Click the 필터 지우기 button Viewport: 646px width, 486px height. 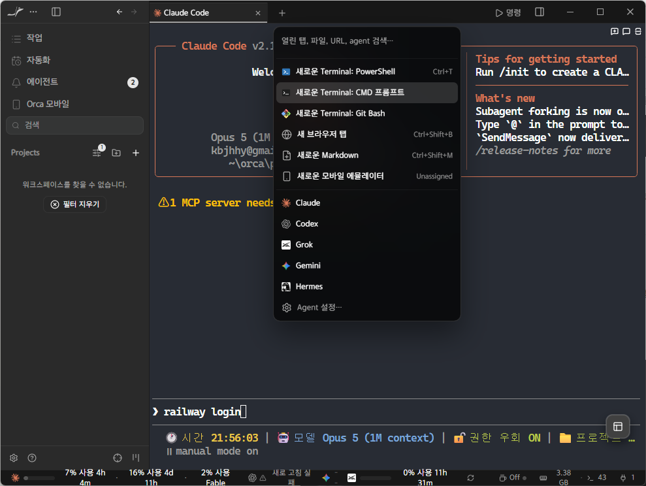[74, 204]
